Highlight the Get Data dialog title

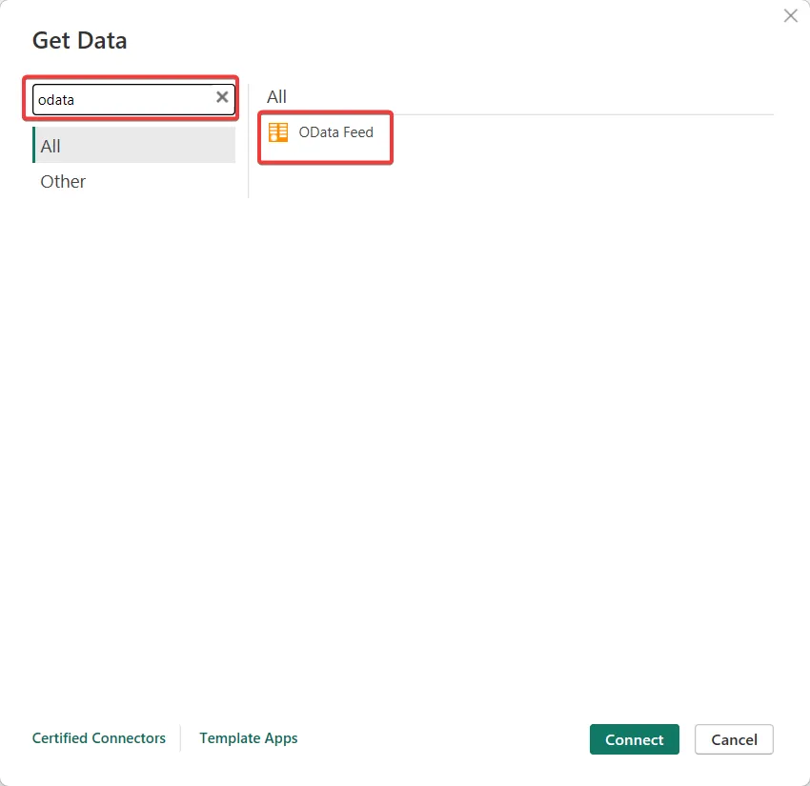[x=79, y=40]
